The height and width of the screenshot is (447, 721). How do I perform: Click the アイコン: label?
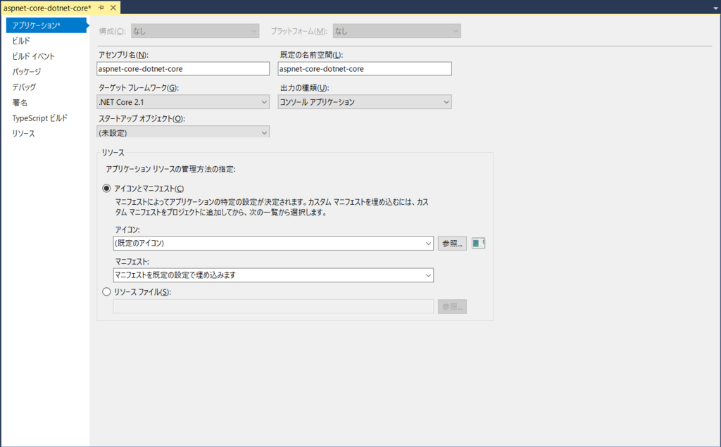coord(127,229)
